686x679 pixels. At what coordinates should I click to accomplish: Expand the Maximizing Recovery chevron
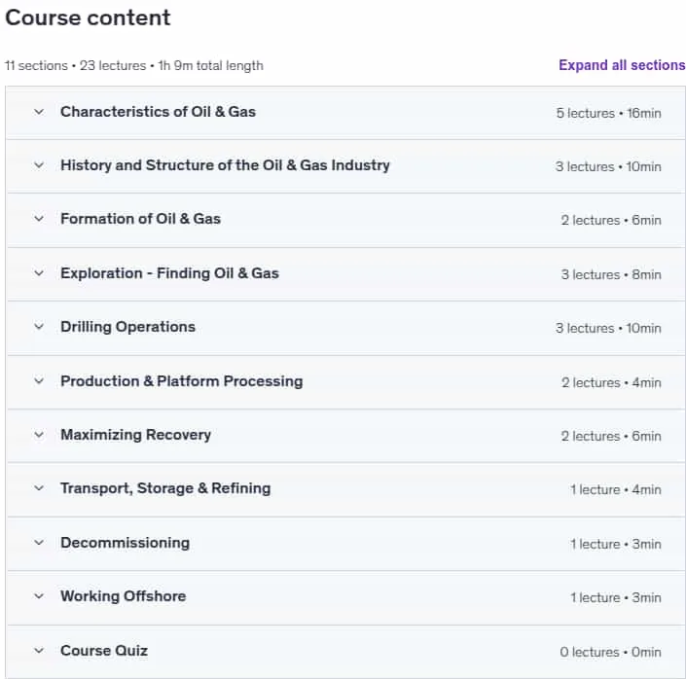click(x=39, y=435)
